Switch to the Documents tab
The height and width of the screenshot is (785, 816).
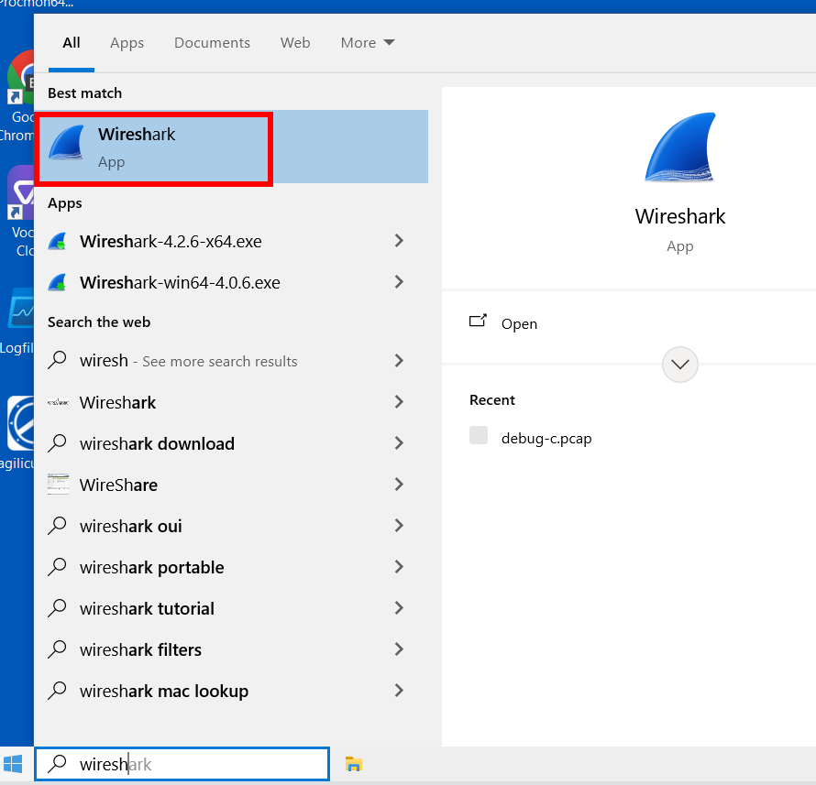coord(212,43)
